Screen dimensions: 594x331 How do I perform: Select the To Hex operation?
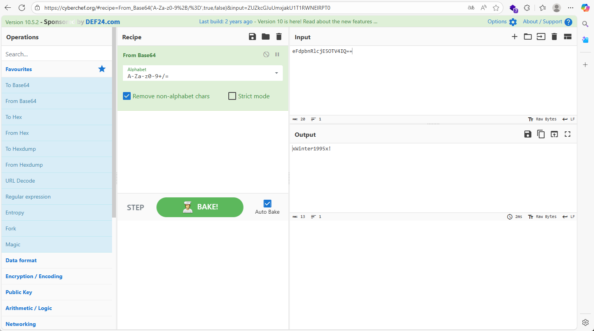click(57, 117)
